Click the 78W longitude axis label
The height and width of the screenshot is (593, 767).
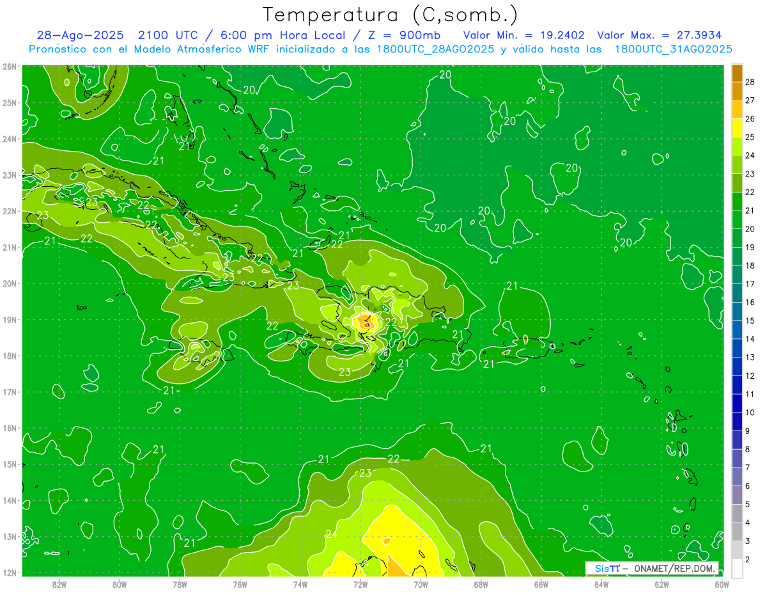180,584
